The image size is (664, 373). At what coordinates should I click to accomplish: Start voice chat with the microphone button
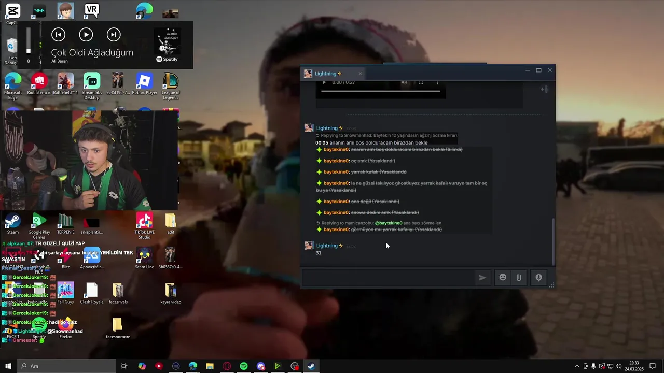[x=538, y=278]
